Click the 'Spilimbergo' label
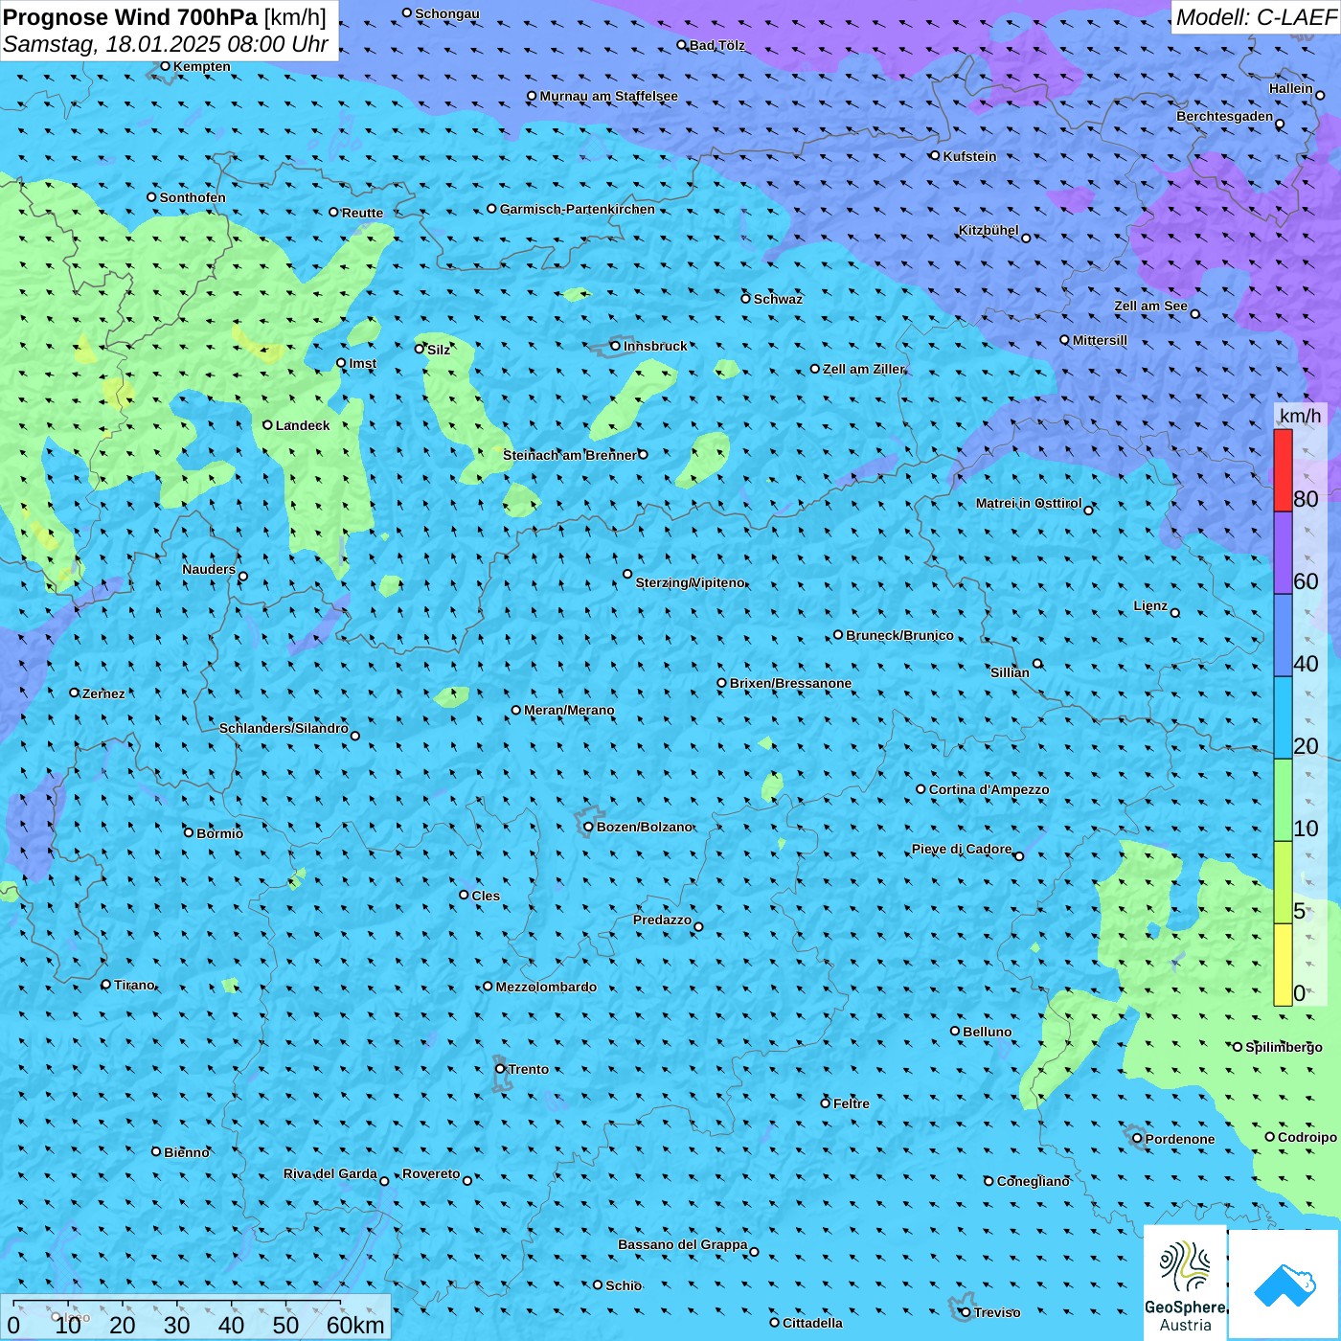1341x1341 pixels. tap(1284, 1047)
